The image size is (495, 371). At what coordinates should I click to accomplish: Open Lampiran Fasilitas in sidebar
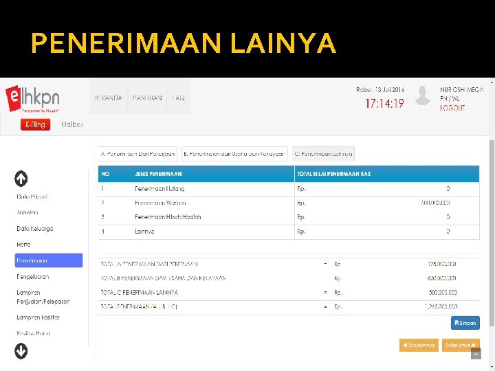tap(38, 317)
